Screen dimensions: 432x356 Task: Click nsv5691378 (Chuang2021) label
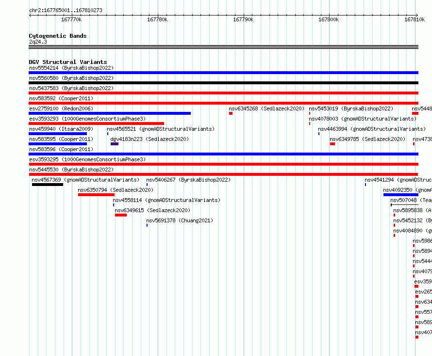pos(180,220)
